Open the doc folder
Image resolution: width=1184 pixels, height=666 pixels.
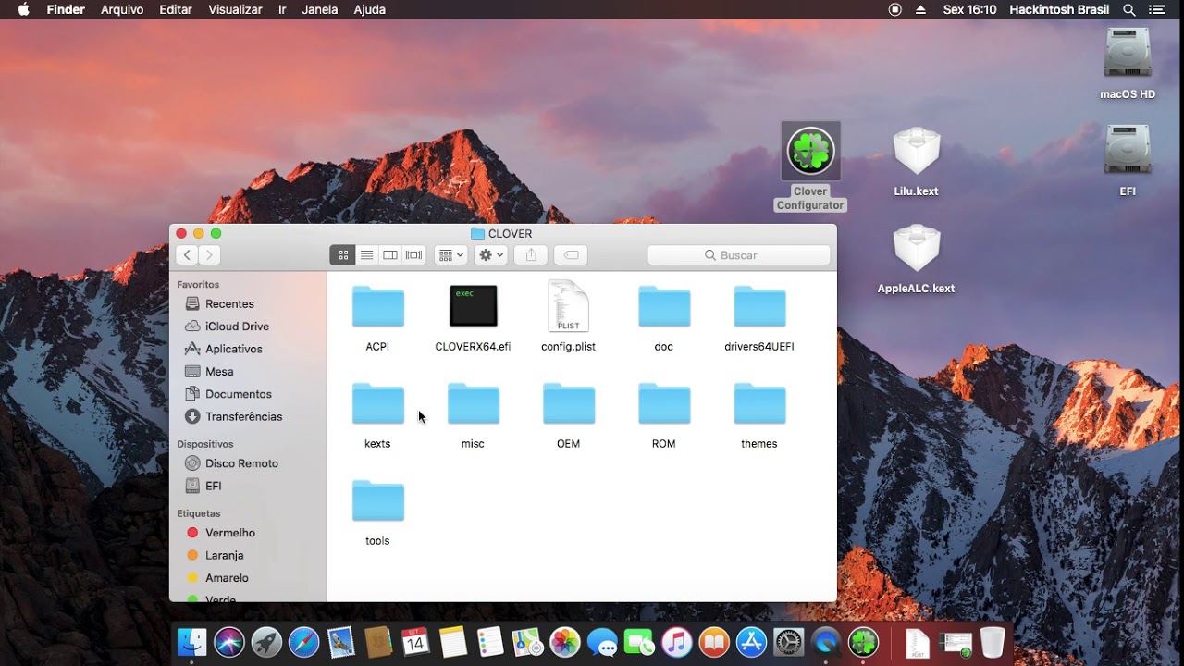click(664, 307)
